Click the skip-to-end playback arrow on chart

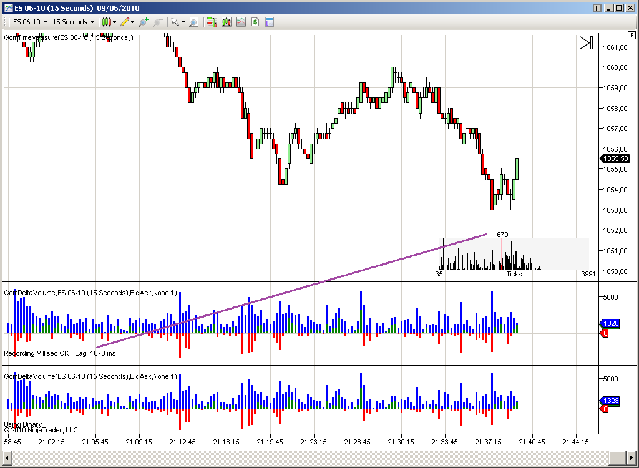point(586,43)
